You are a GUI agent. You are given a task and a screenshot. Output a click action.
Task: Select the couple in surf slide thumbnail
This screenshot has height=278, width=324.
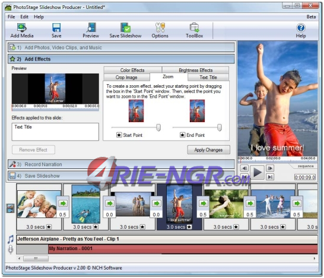coord(273,204)
